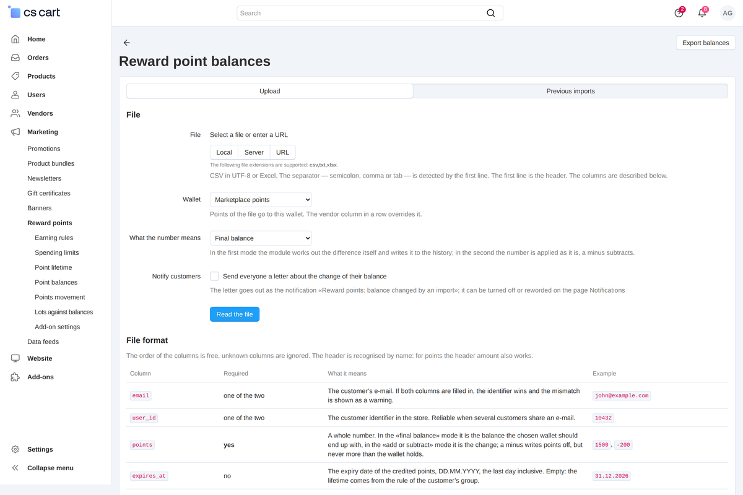Click the 'What it means' column header

point(347,373)
